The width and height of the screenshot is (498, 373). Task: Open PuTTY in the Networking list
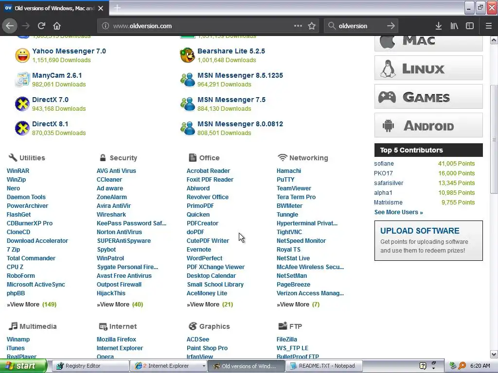click(285, 180)
